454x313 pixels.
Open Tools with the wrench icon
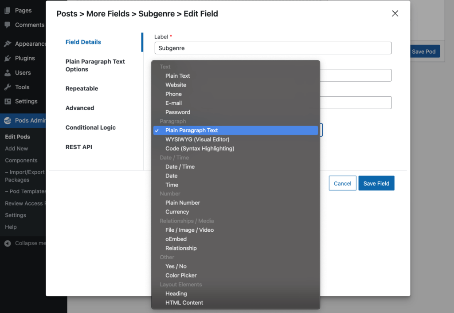[7, 87]
